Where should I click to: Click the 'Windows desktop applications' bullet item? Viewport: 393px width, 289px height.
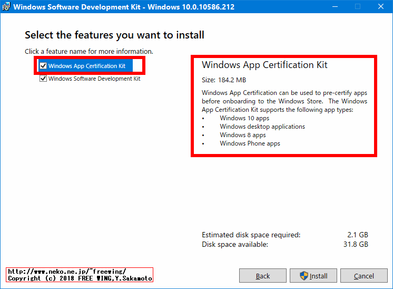click(262, 127)
